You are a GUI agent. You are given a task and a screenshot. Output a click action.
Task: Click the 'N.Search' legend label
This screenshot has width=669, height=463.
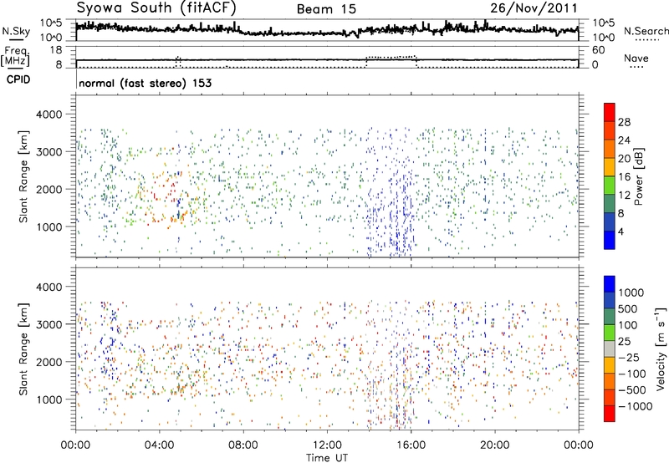click(646, 31)
